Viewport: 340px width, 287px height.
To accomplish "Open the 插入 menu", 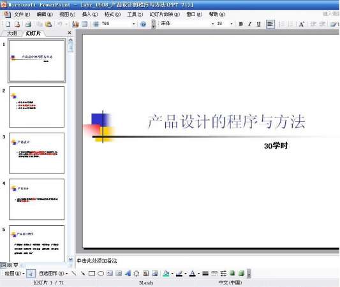I will click(90, 14).
